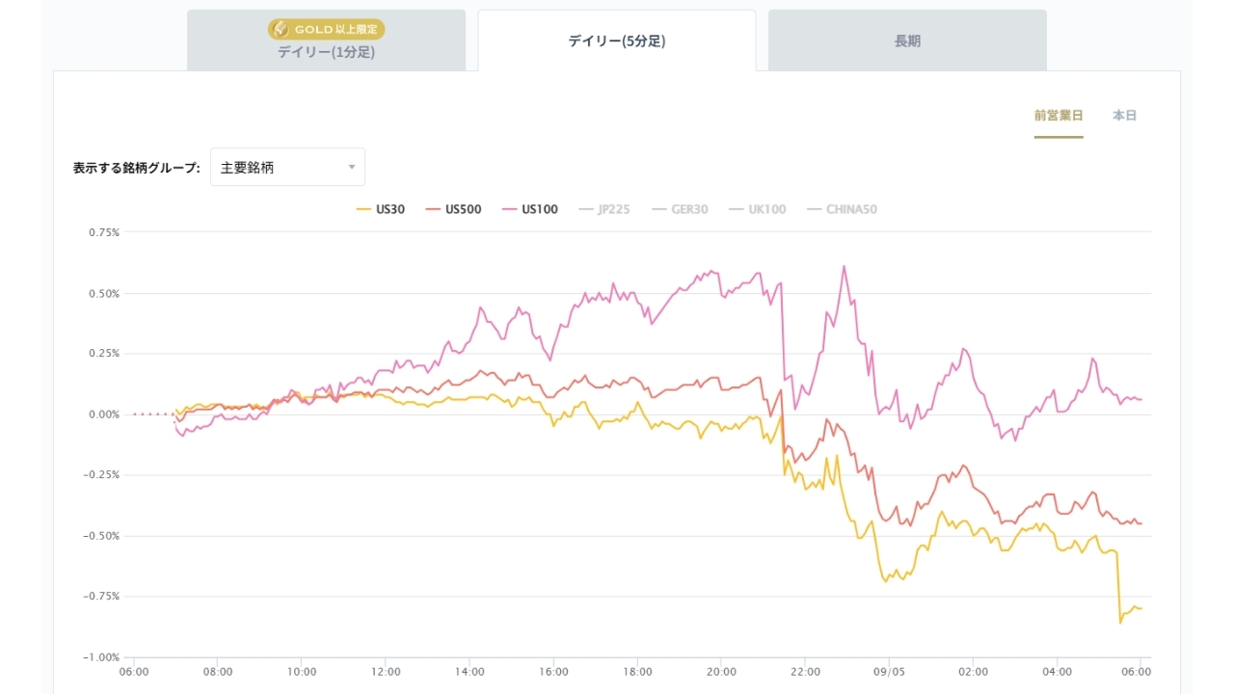Show the UK100 series in legend
Screen dimensions: 1234x694
(757, 209)
